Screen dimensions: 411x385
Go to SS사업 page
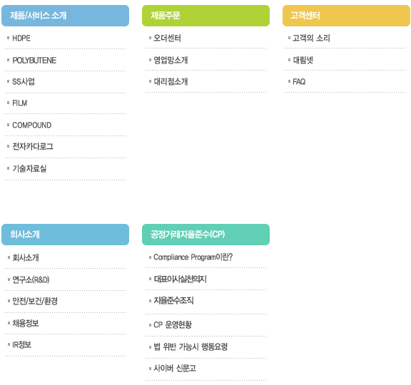[24, 82]
